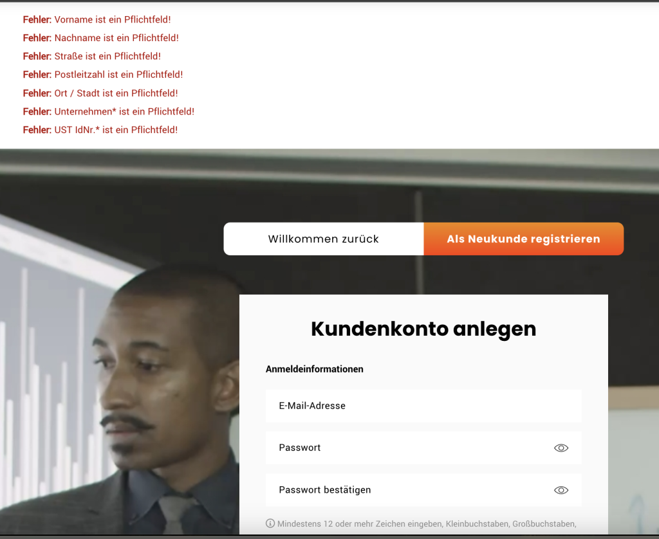
Task: Click the Postleitzahl Pflichtfeld error message
Action: tap(103, 75)
